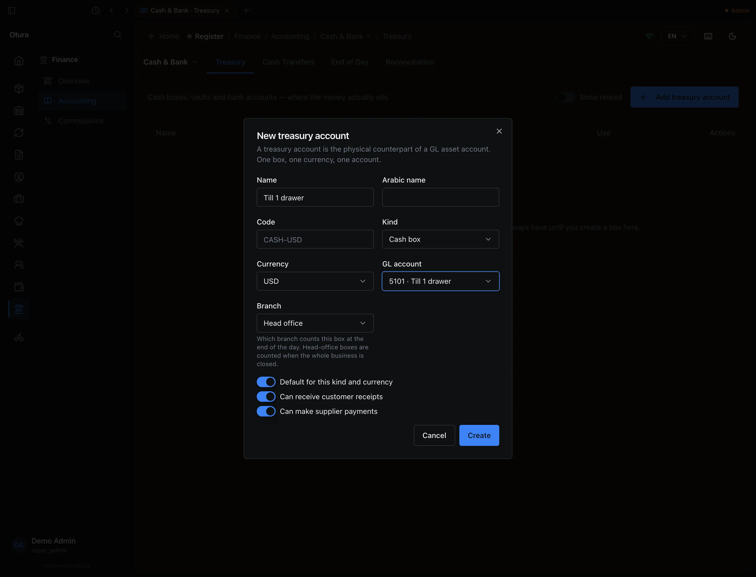Toggle dark mode moon icon
The image size is (756, 577).
click(732, 36)
